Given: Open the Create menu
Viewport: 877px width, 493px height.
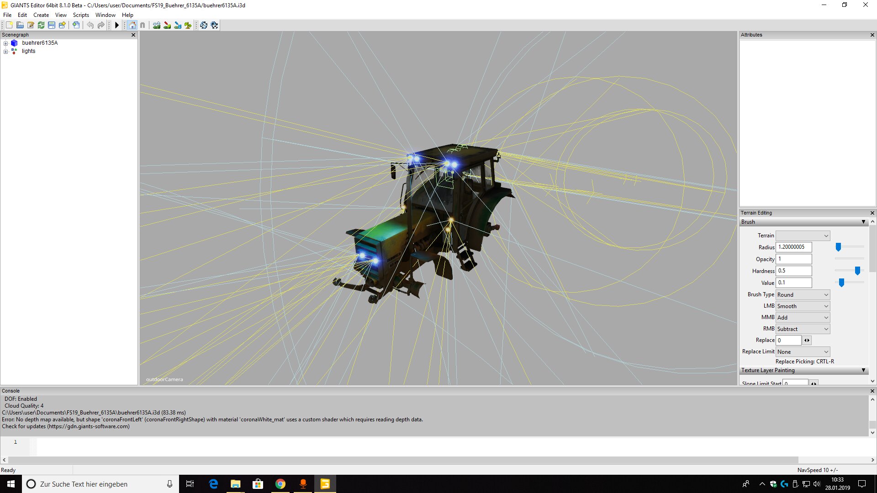Looking at the screenshot, I should click(41, 15).
